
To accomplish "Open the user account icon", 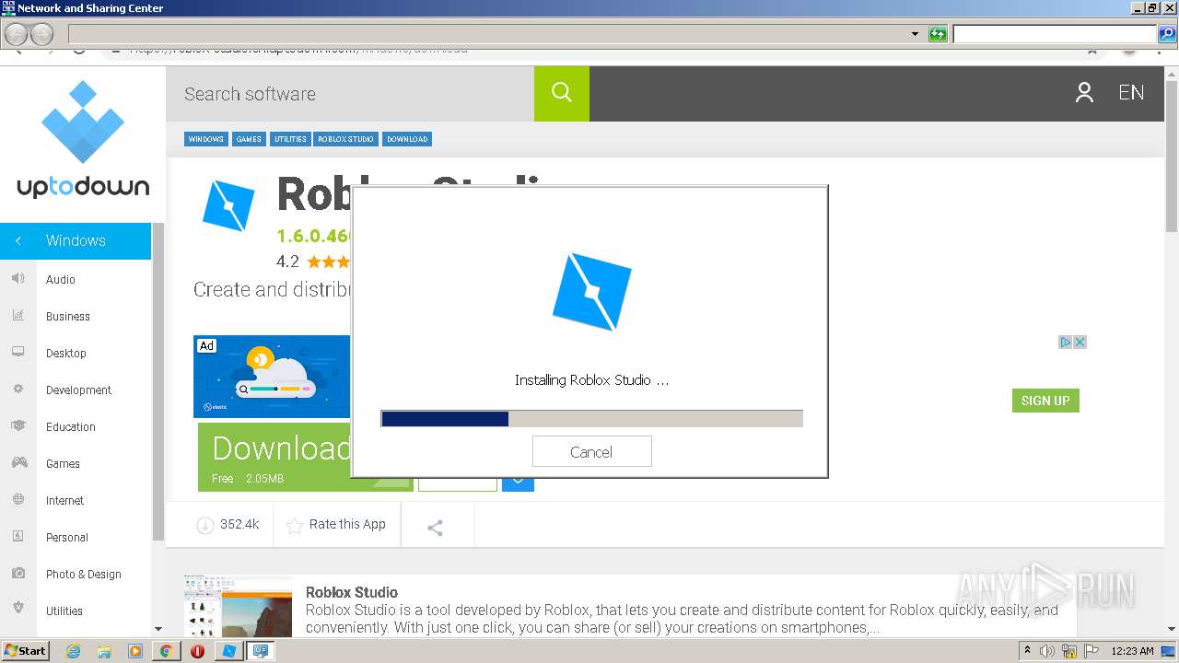I will [x=1084, y=93].
